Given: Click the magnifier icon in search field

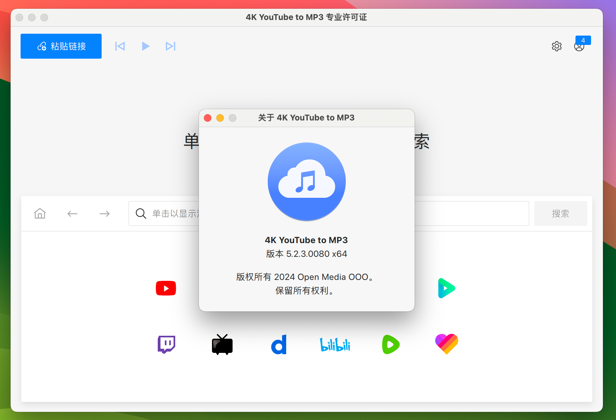Looking at the screenshot, I should [x=141, y=214].
